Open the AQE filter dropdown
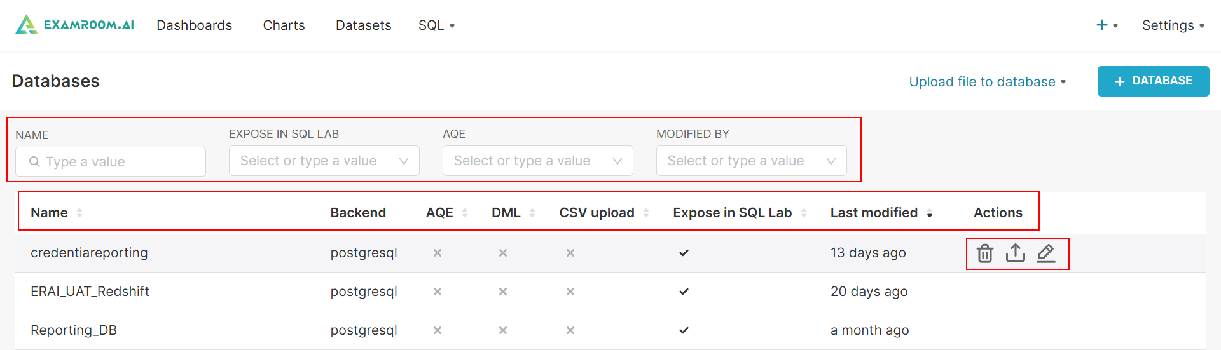The height and width of the screenshot is (350, 1221). [537, 161]
